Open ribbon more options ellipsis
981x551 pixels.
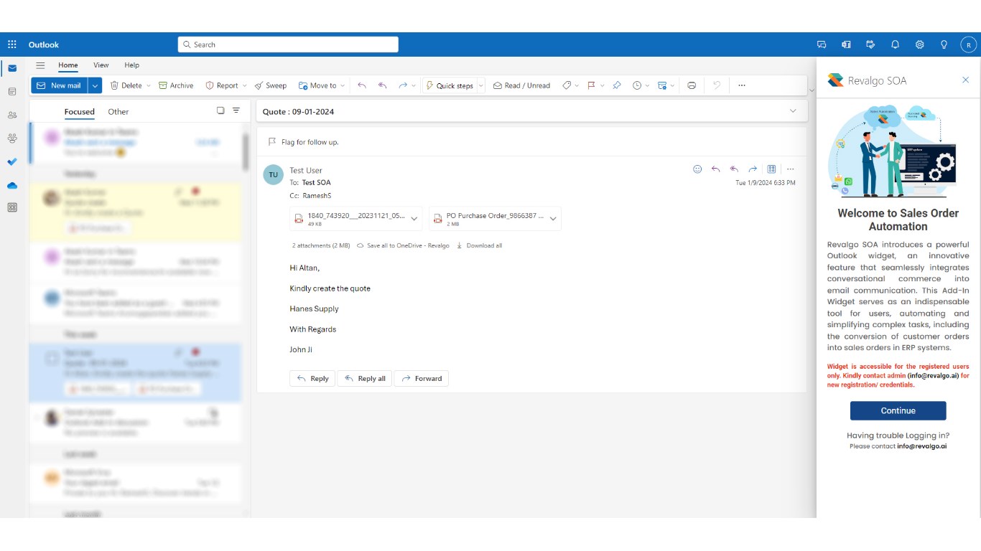[x=742, y=85]
